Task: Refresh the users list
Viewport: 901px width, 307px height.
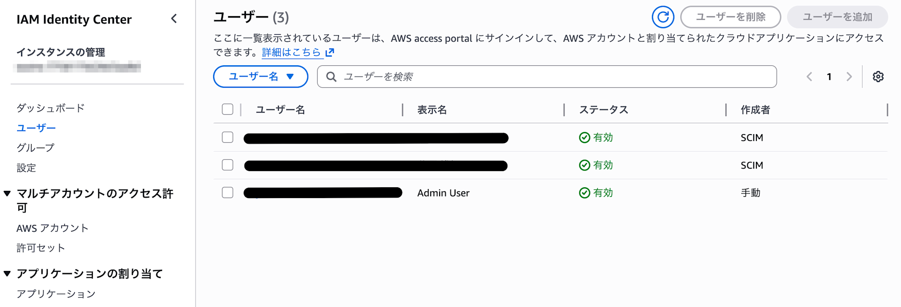Action: coord(663,17)
